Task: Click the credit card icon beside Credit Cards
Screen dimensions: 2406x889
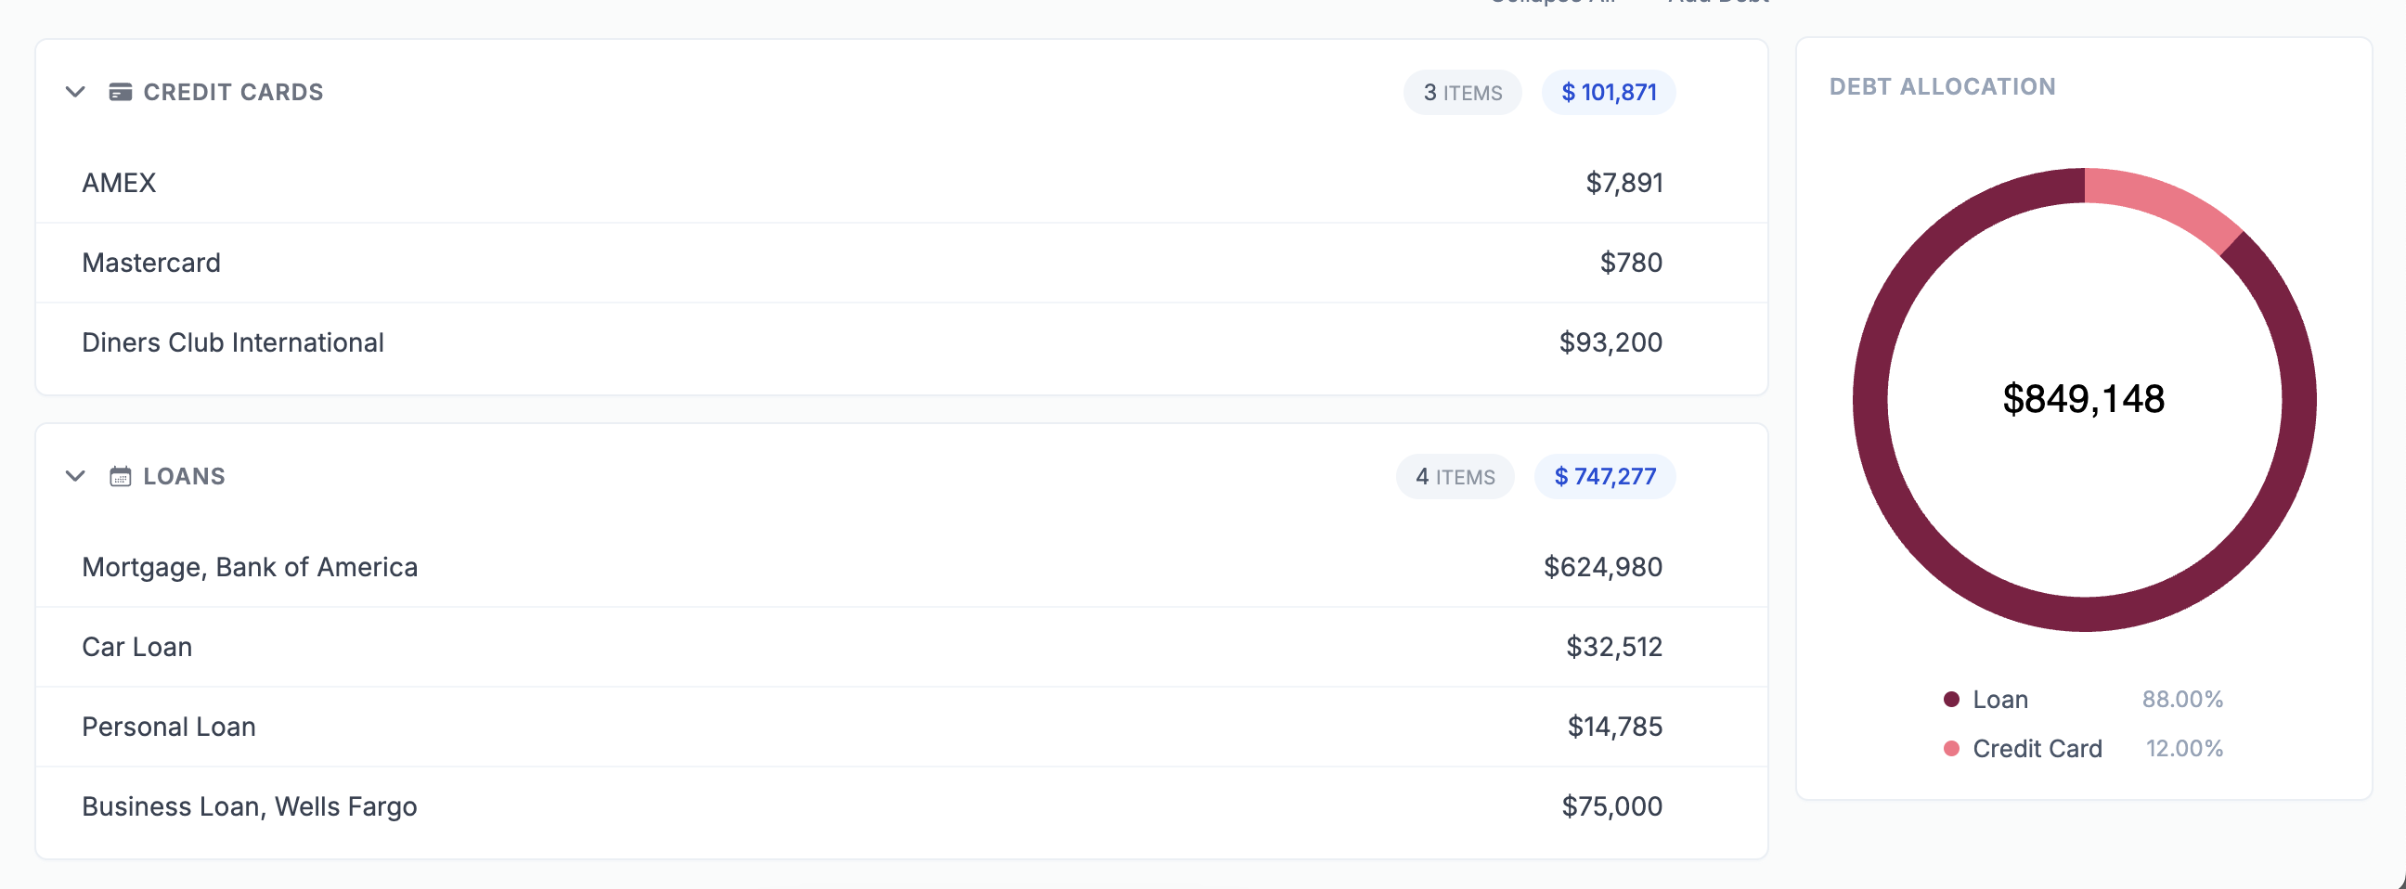Action: 121,92
